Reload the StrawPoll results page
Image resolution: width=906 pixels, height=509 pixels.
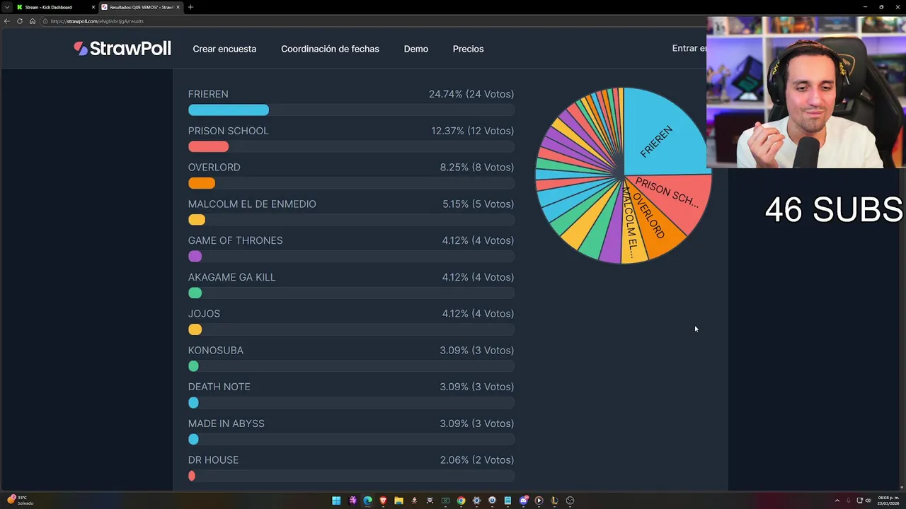(x=20, y=21)
